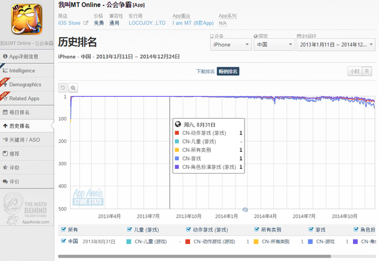The image size is (379, 261).
Task: Open the I am MT (8款App) collection
Action: coord(193,23)
